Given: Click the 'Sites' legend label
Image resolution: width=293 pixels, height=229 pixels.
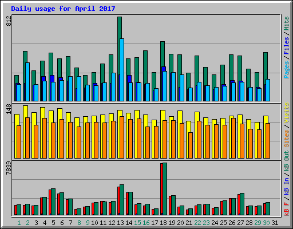Looking at the screenshot, I should tap(287, 139).
